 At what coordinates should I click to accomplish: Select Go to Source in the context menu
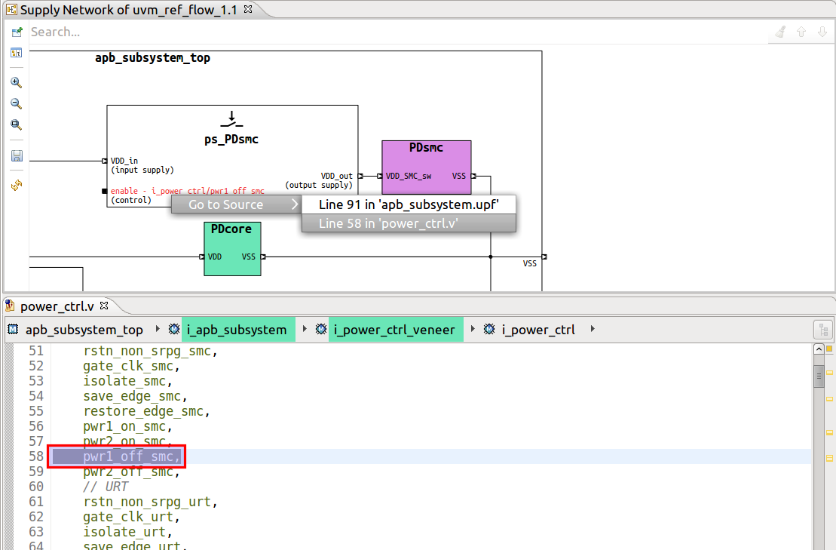tap(228, 204)
